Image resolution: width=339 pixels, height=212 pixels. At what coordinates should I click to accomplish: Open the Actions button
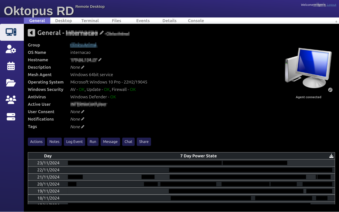tap(36, 142)
